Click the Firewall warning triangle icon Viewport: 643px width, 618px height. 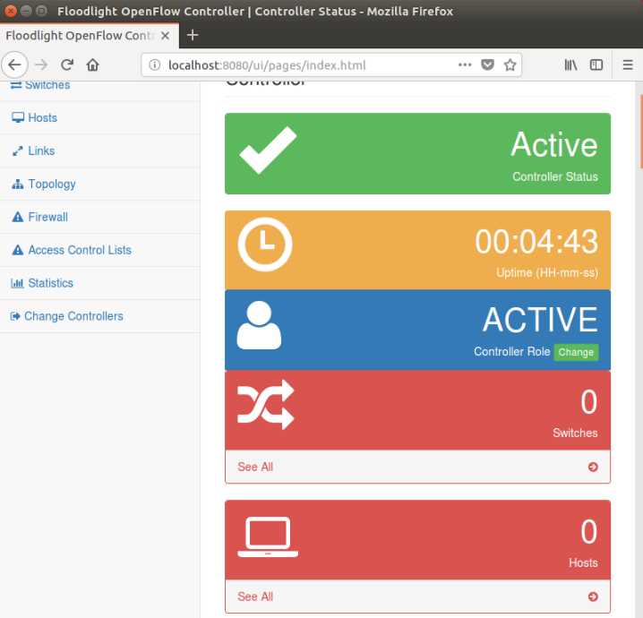coord(18,217)
